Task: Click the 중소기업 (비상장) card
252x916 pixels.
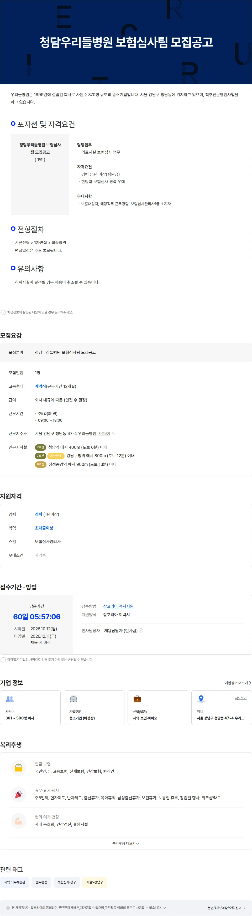Action: click(x=94, y=708)
